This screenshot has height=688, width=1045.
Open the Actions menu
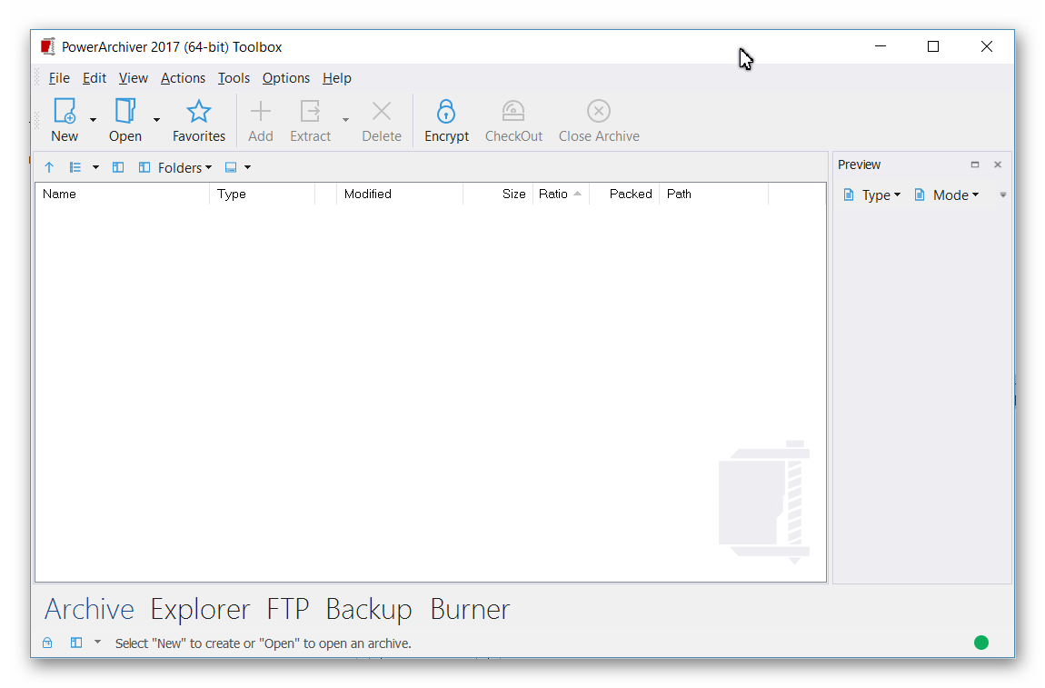183,78
